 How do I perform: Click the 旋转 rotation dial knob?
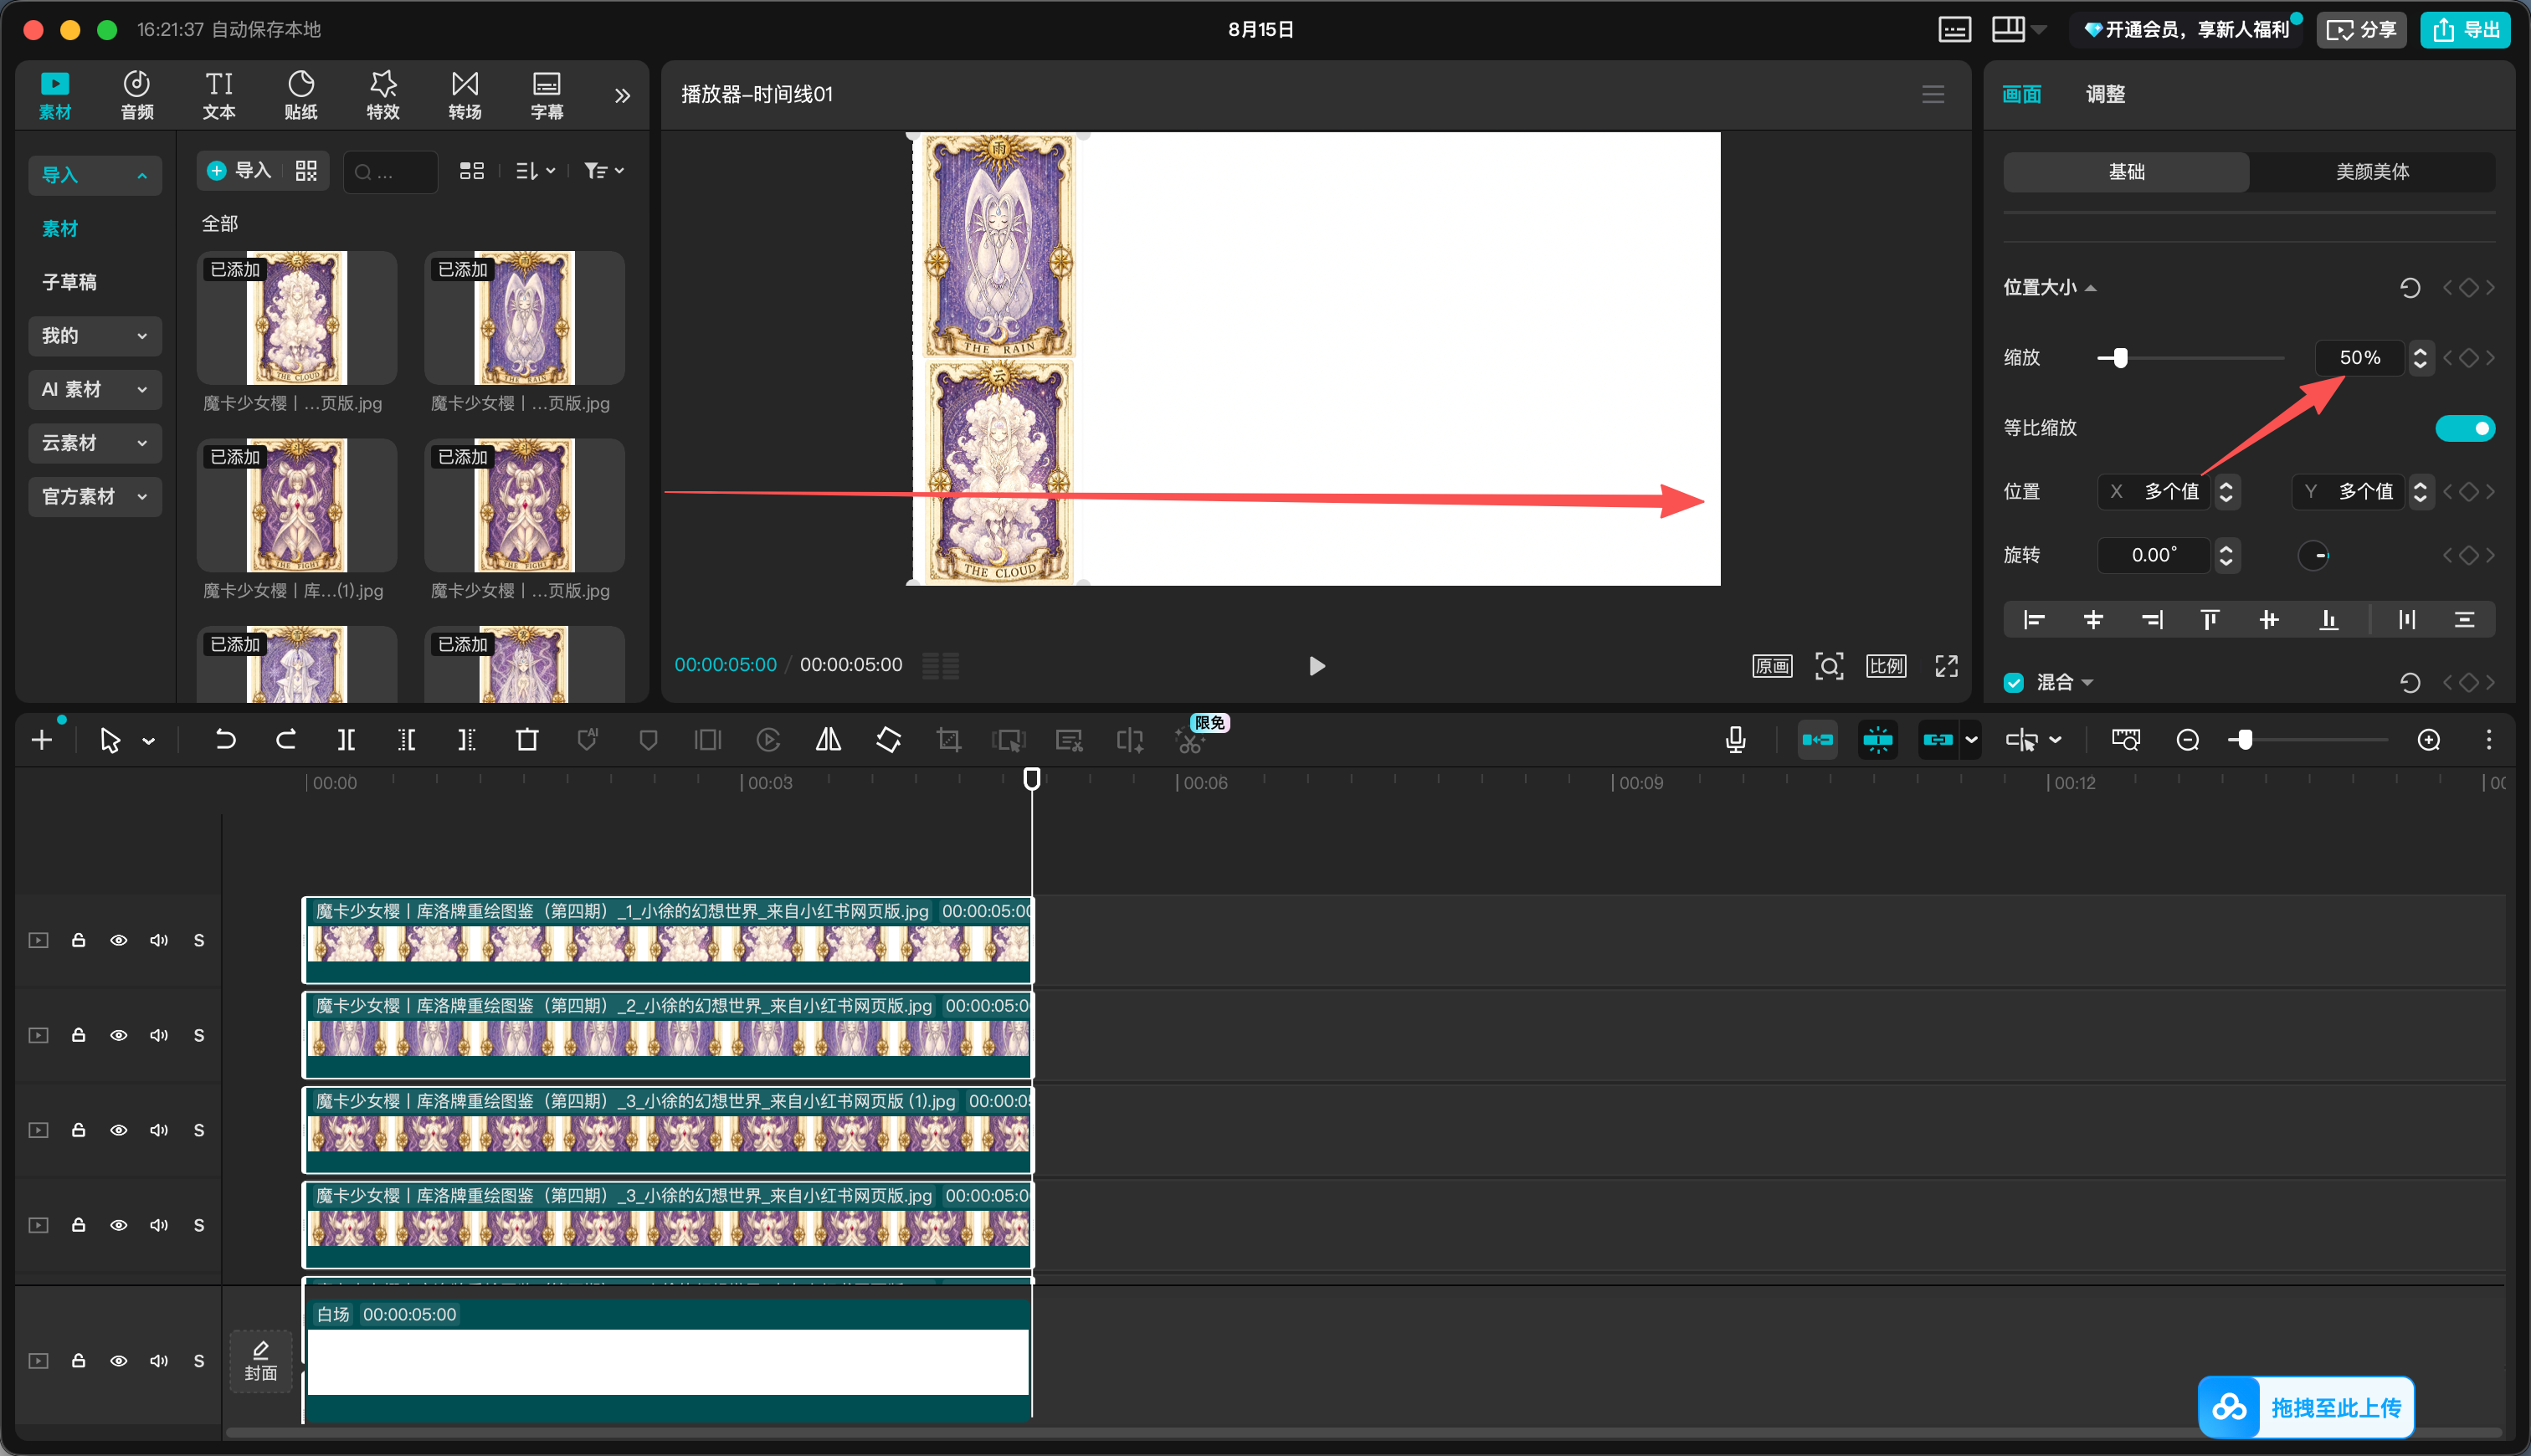[2313, 555]
